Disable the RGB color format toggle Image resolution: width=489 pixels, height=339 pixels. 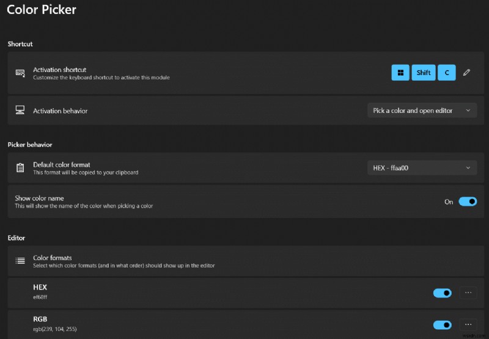pyautogui.click(x=442, y=325)
